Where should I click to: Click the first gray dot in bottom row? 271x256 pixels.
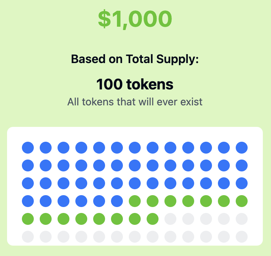pyautogui.click(x=28, y=237)
